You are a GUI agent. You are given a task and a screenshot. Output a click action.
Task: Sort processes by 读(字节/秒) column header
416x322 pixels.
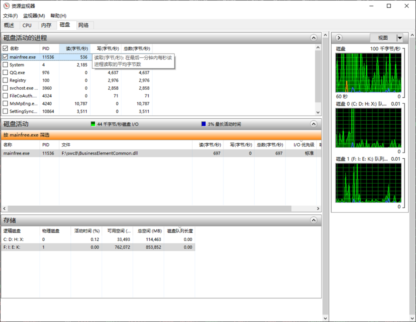76,49
